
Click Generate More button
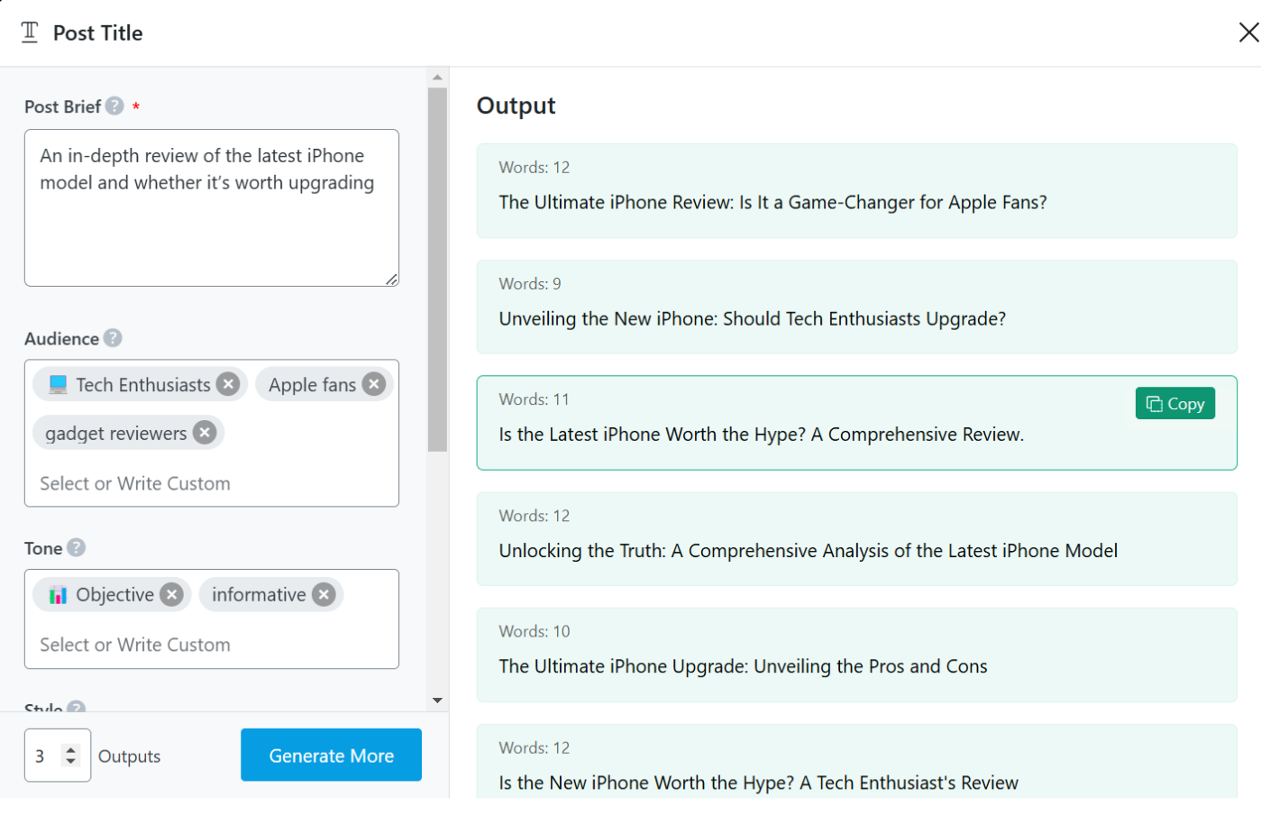[331, 755]
